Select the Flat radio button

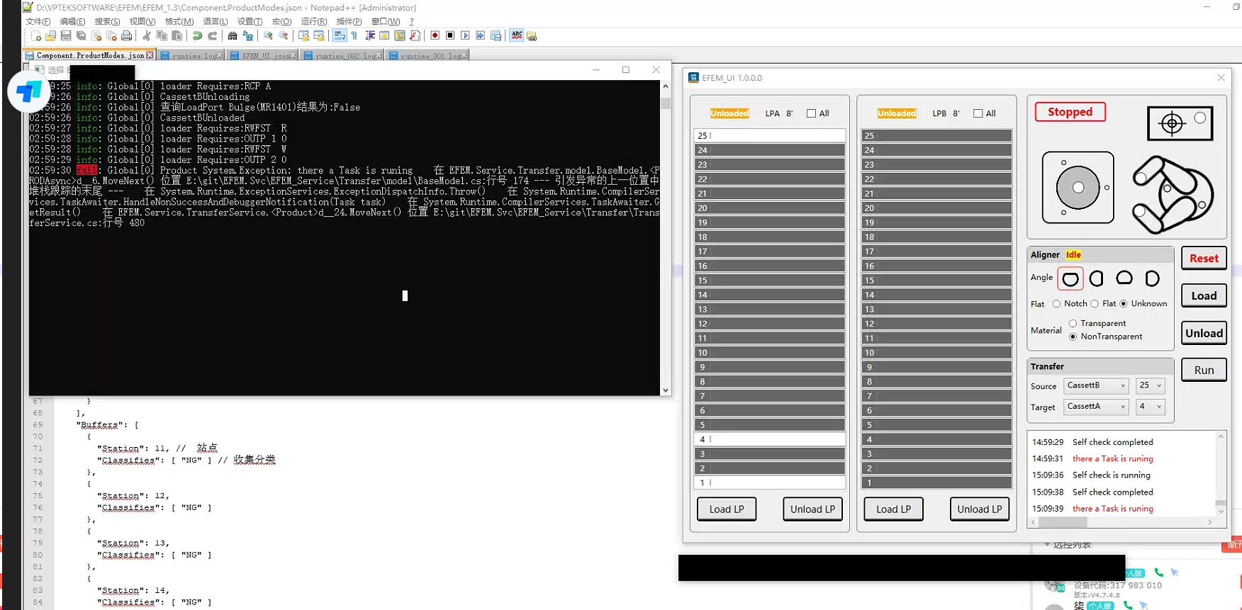coord(1095,303)
